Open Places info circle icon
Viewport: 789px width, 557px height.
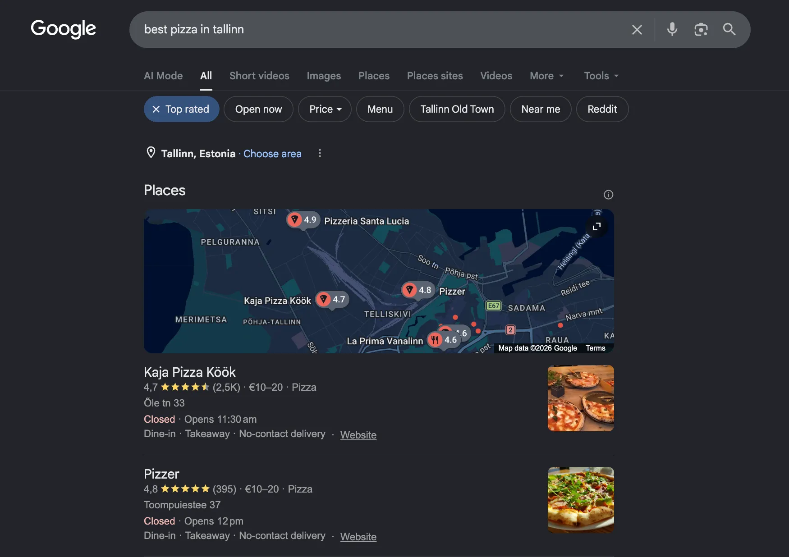point(608,195)
